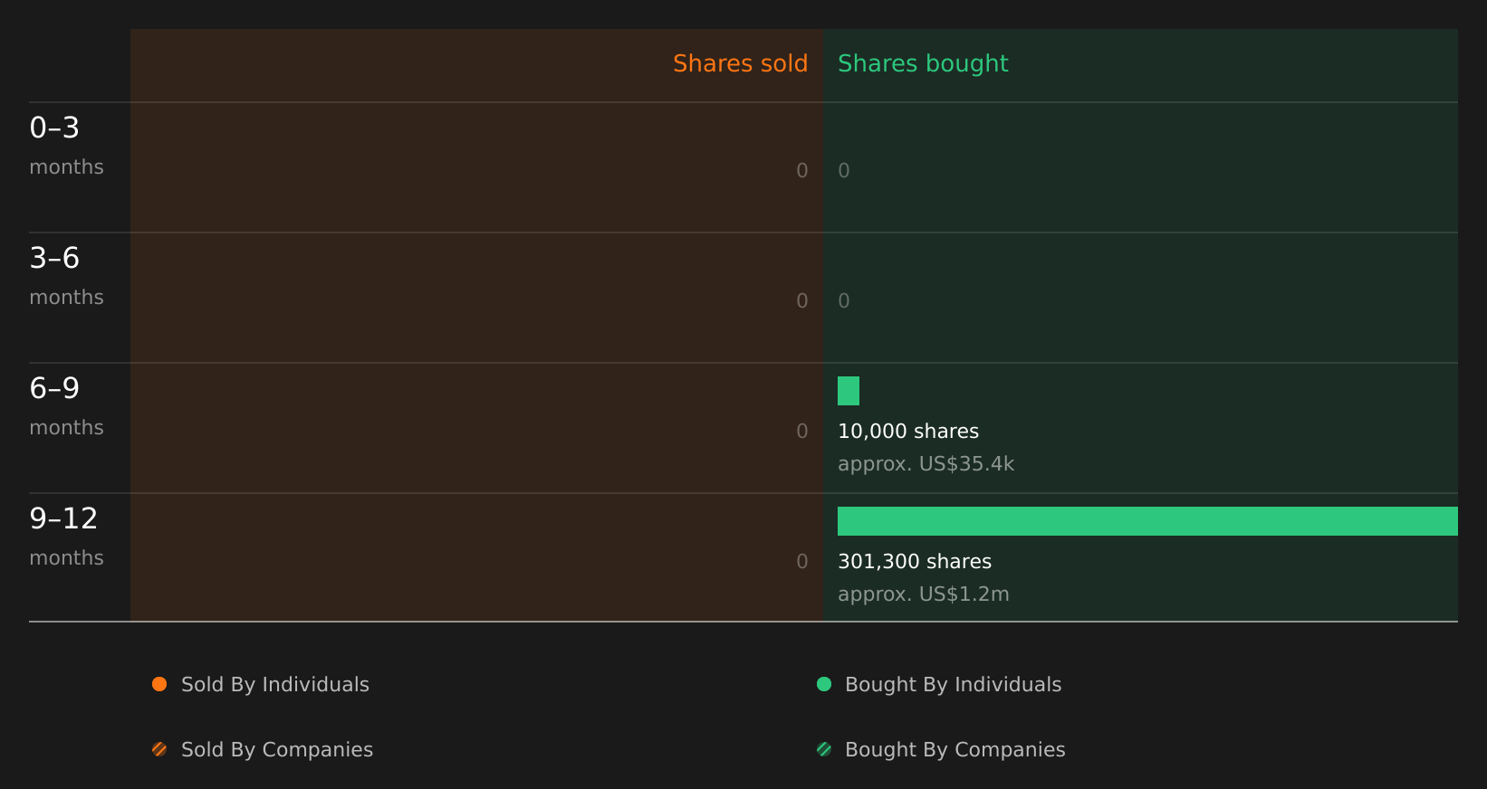Select the 6–9 months green bar
1487x789 pixels.
coord(849,391)
